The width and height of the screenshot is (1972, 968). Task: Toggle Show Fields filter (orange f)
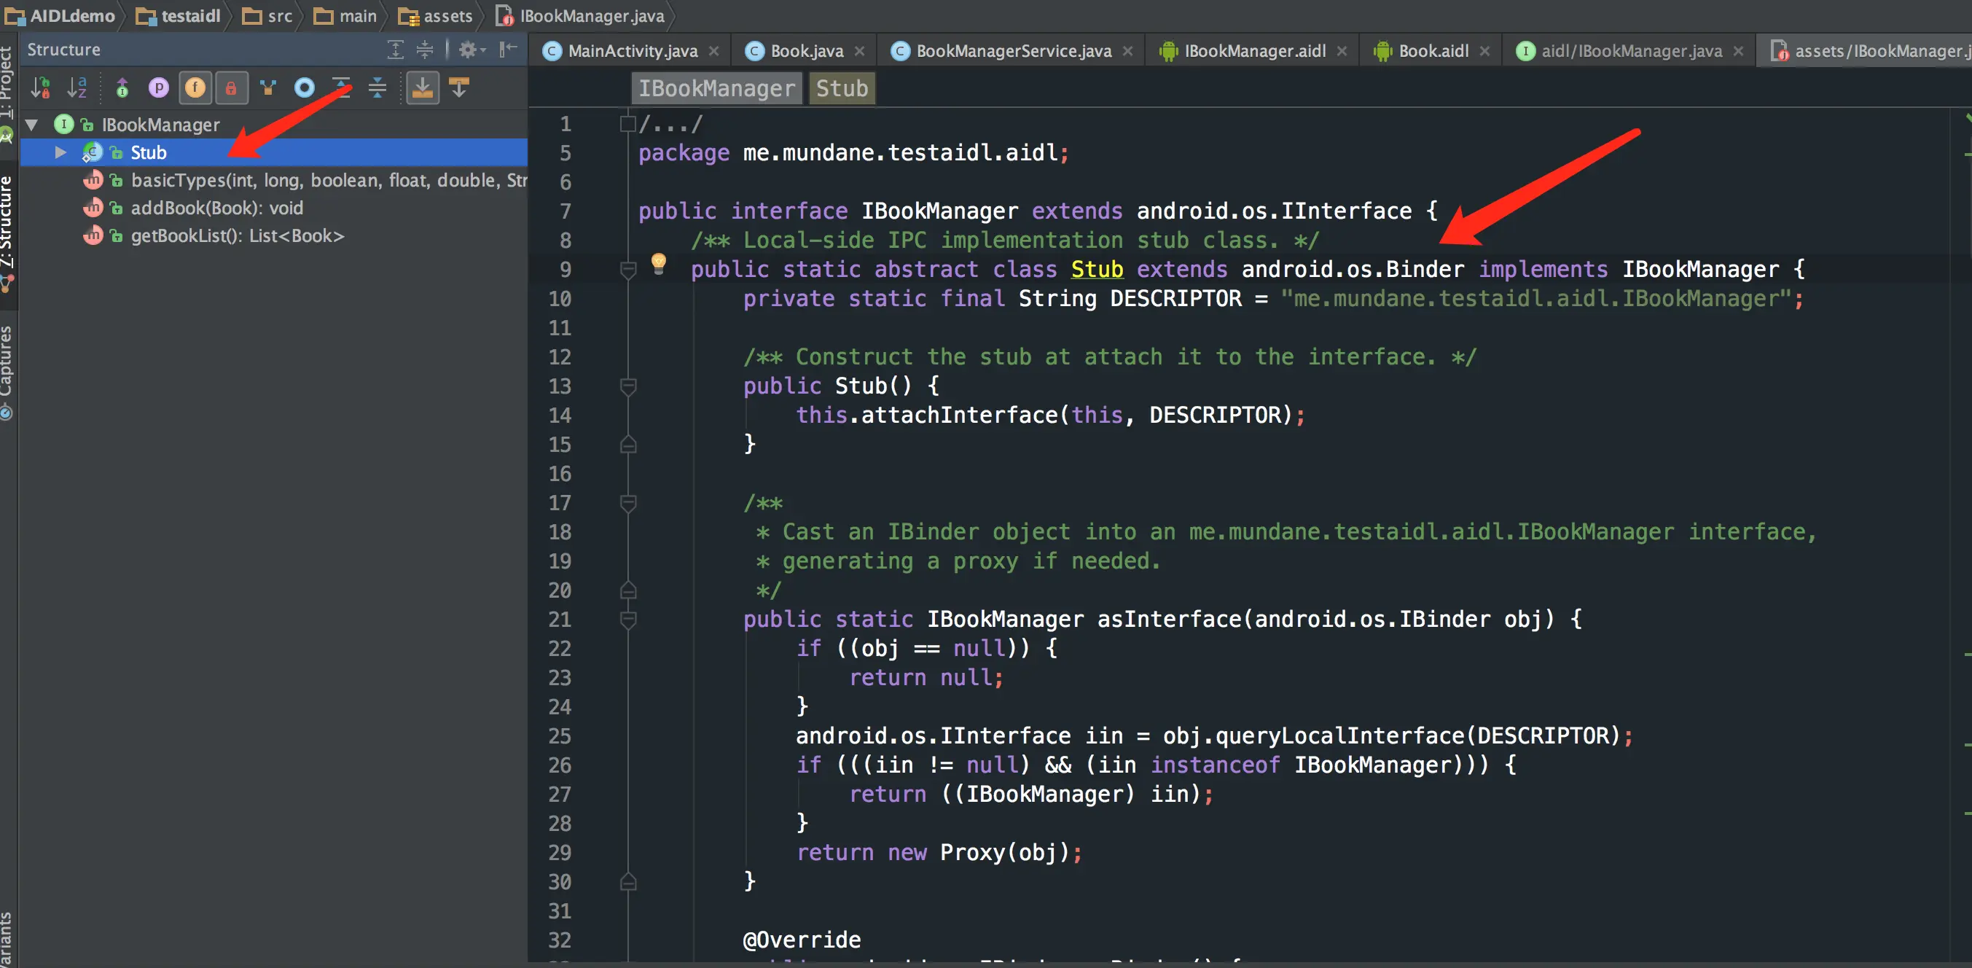click(195, 88)
